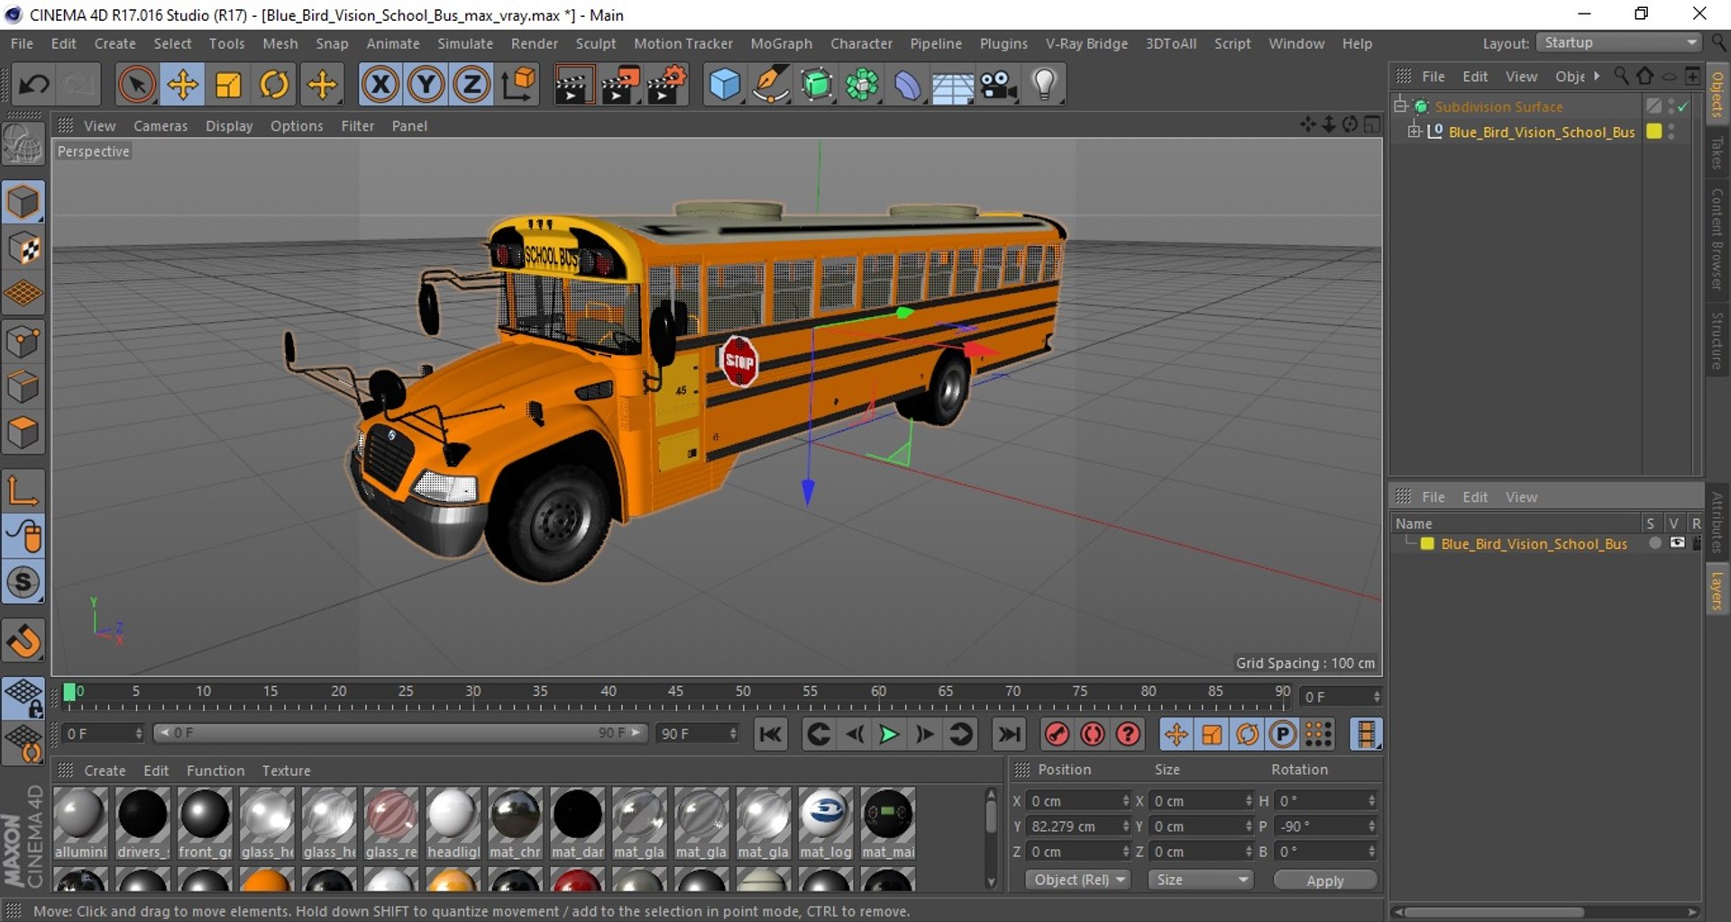
Task: Open material manager Texture menu
Action: coord(286,771)
